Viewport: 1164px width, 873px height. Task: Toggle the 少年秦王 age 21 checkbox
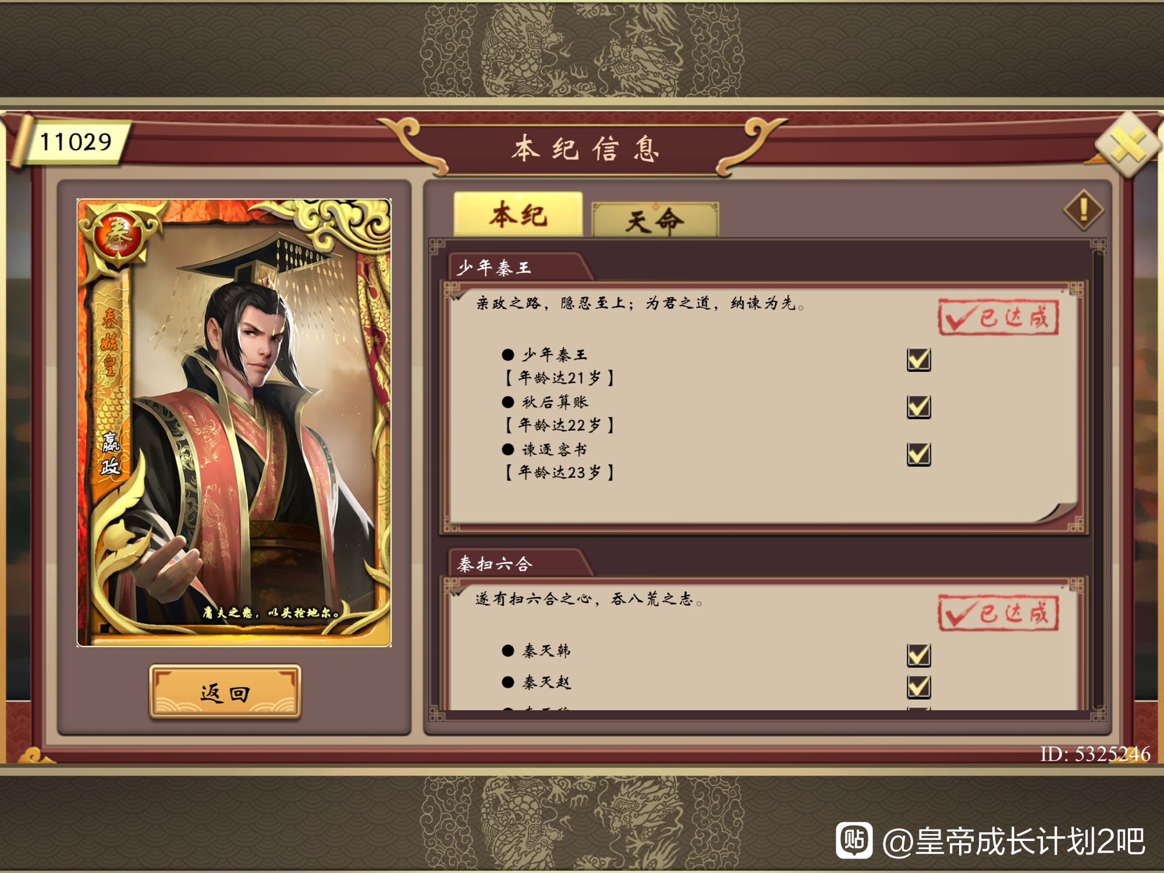click(x=918, y=359)
